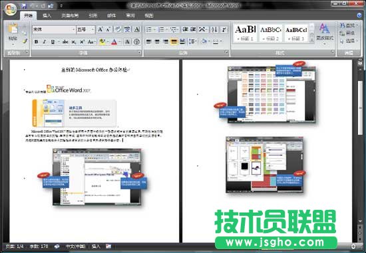Switch to the Review (审阅) tab
Image resolution: width=366 pixels, height=253 pixels.
point(130,16)
